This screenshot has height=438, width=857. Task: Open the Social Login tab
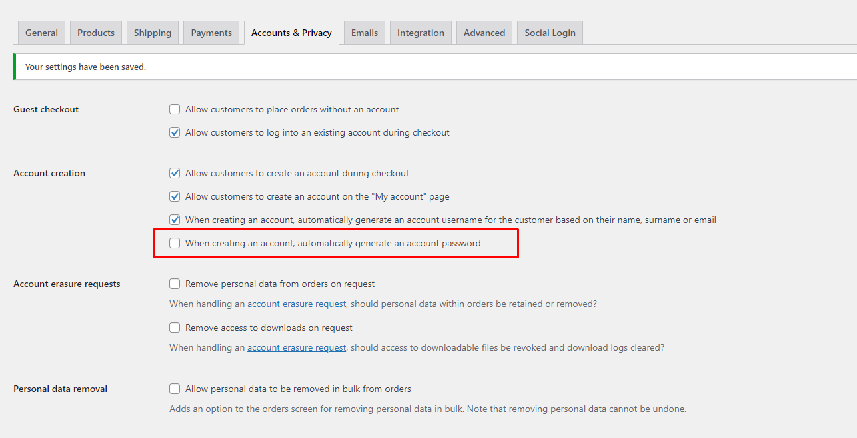pos(550,33)
